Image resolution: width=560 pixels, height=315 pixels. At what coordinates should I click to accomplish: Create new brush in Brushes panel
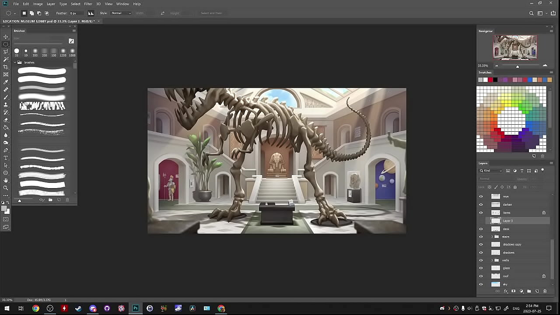[x=59, y=200]
